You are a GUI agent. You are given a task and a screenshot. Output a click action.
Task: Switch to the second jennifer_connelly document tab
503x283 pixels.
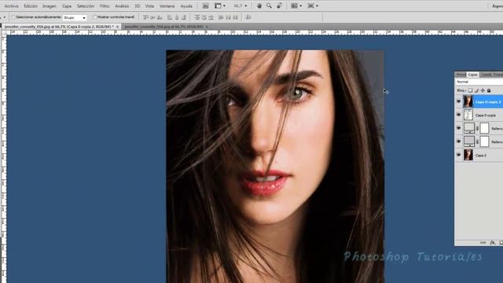(x=164, y=27)
